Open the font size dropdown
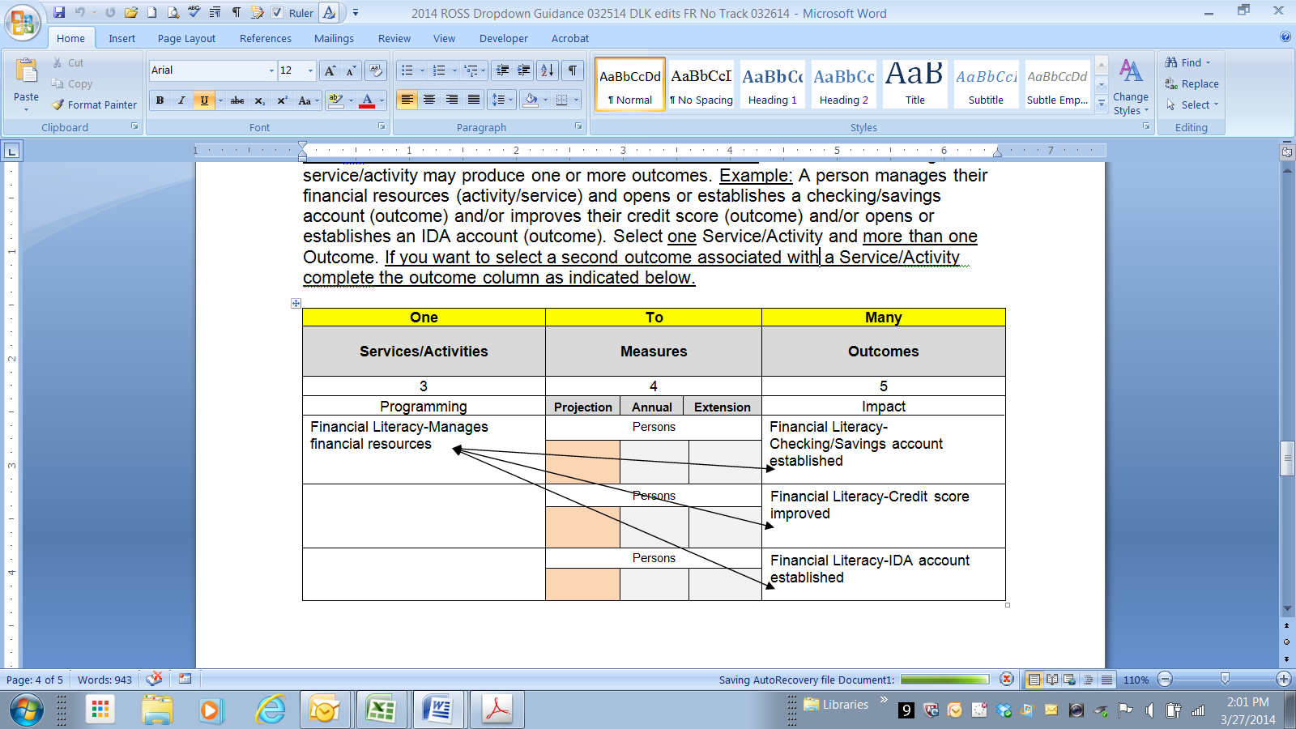 310,70
